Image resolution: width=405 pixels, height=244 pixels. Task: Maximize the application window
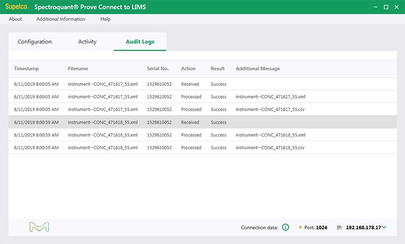386,7
